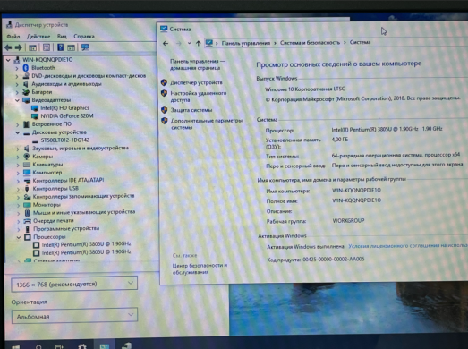Viewport: 468px width, 349px height.
Task: Click the Аудиовходы и аудиовыходы speaker icon
Action: coord(26,84)
